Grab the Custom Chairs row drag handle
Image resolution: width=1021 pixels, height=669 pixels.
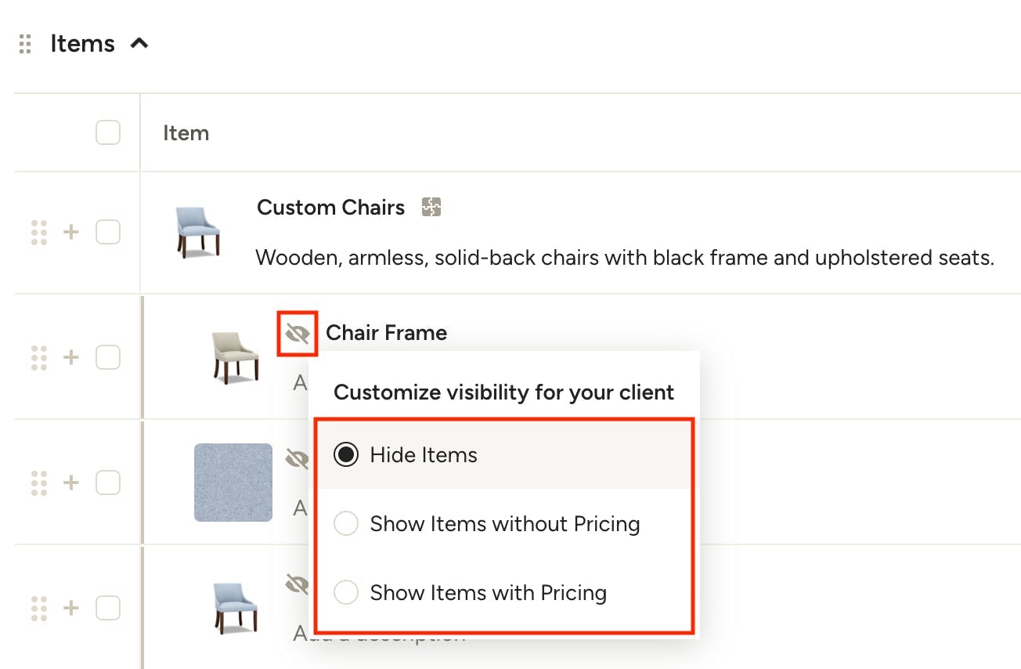39,232
